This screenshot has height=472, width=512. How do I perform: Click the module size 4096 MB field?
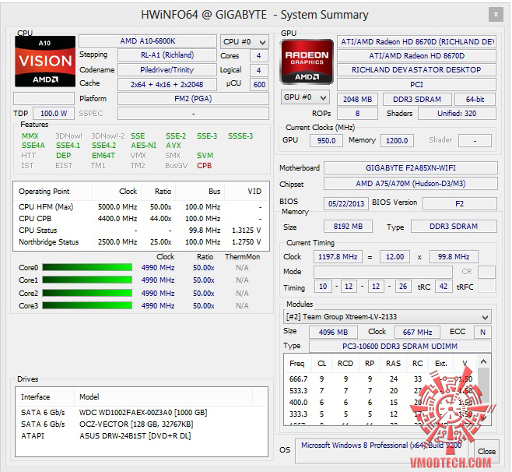pyautogui.click(x=333, y=332)
